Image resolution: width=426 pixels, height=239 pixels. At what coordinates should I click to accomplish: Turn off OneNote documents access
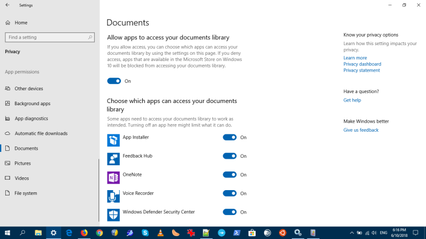tap(230, 175)
